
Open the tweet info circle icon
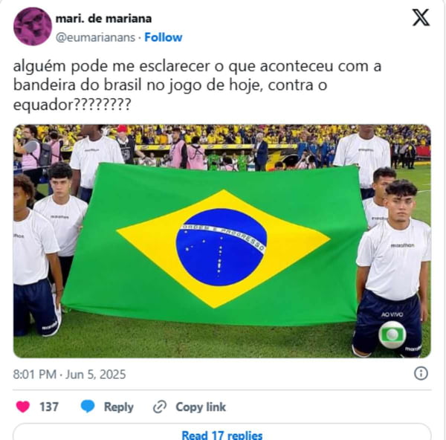(x=421, y=373)
